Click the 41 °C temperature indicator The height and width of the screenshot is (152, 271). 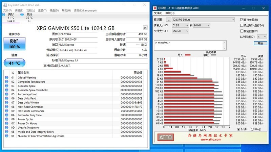tap(15, 63)
